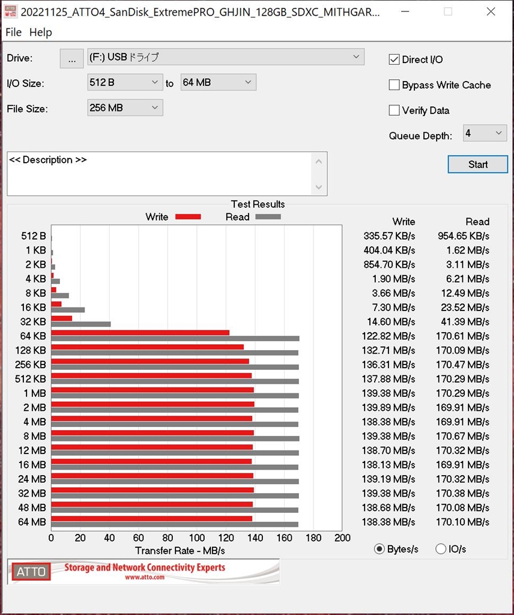Select the Bytes/s radio button
Image resolution: width=514 pixels, height=615 pixels.
coord(379,549)
